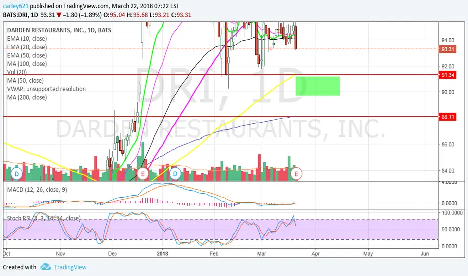Click the 88.11 horizontal line price tag

pos(448,117)
